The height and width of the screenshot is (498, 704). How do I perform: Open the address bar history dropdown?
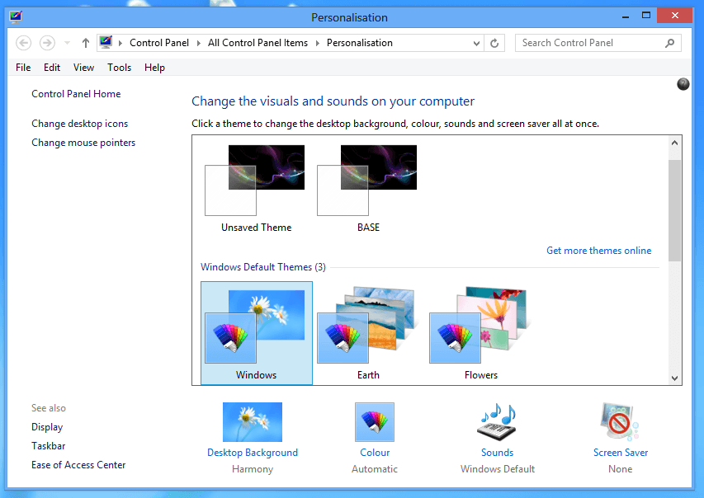tap(476, 44)
